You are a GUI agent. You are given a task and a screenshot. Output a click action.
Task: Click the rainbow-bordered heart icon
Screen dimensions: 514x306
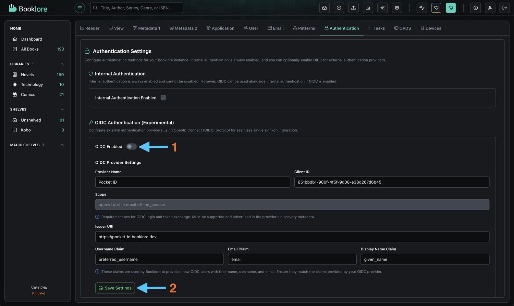point(436,8)
